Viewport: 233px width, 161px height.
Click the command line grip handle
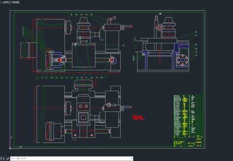tap(1, 159)
